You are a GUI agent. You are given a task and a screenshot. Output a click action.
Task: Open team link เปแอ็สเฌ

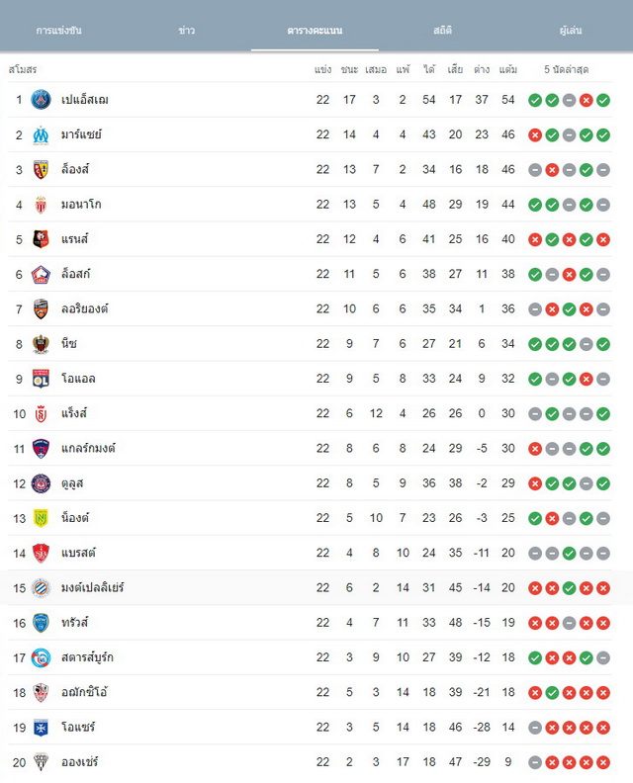click(85, 100)
